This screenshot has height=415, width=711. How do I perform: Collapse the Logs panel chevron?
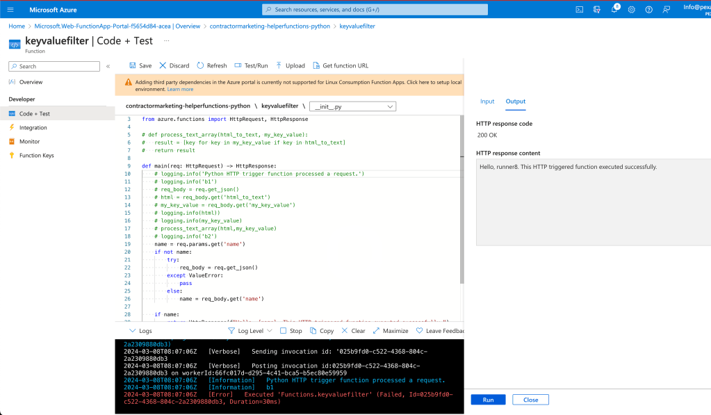(133, 331)
